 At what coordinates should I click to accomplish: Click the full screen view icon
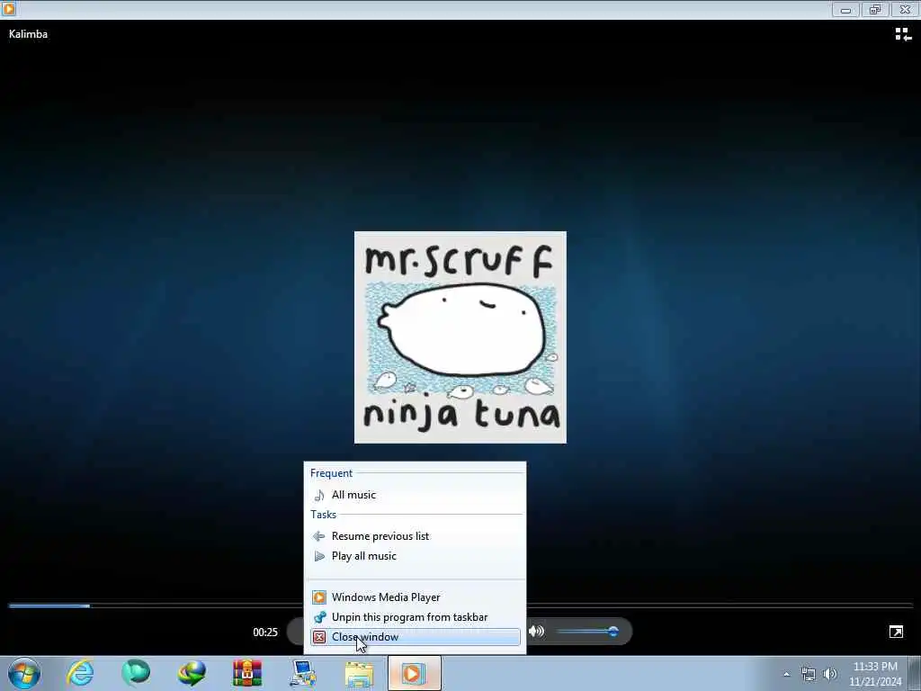(896, 632)
